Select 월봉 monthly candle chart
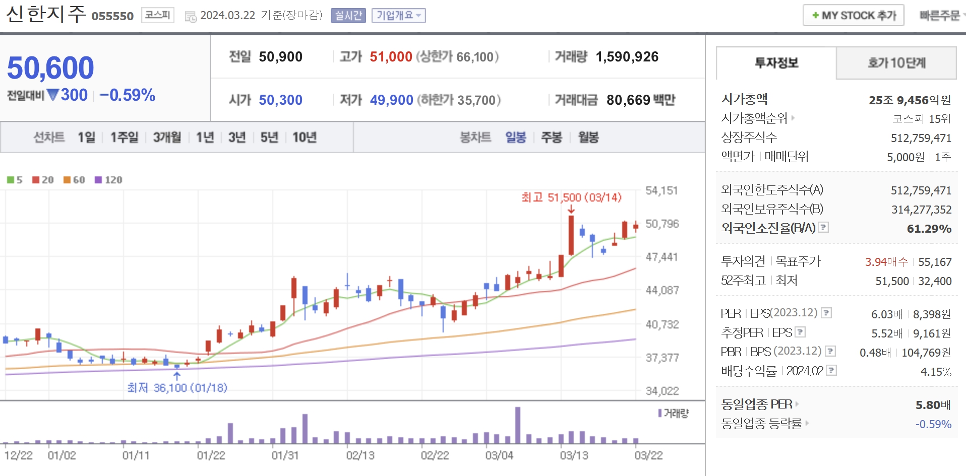This screenshot has width=966, height=476. click(x=588, y=137)
